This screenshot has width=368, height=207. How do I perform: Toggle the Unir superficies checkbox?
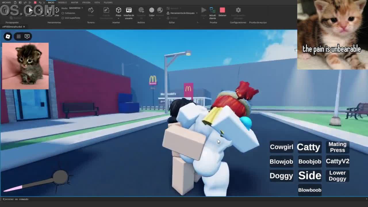(x=63, y=18)
